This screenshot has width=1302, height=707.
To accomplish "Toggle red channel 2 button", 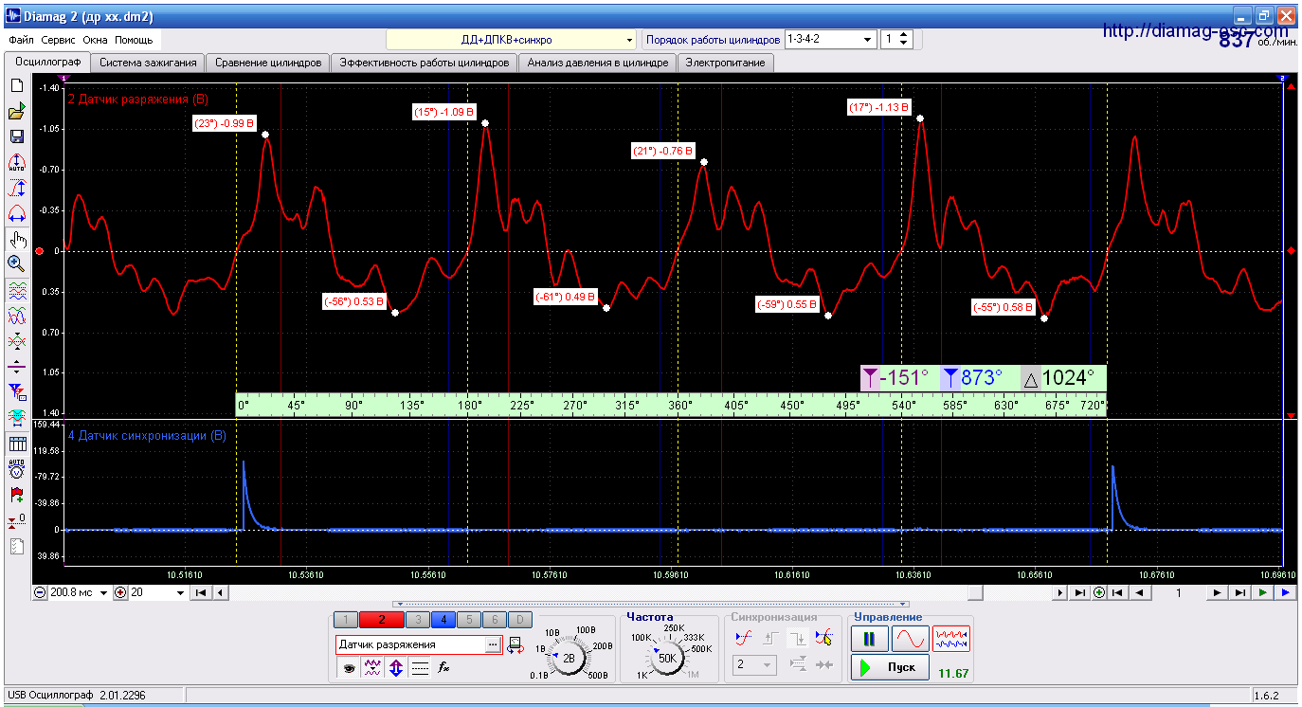I will coord(381,620).
